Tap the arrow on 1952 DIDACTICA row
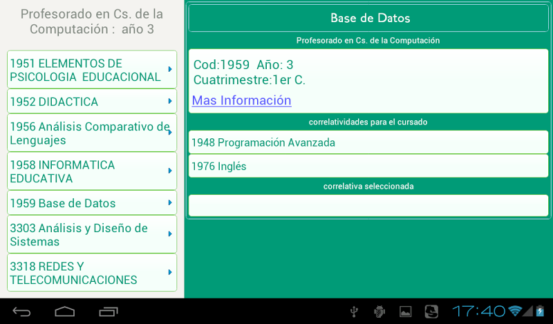The image size is (553, 324). tap(170, 101)
